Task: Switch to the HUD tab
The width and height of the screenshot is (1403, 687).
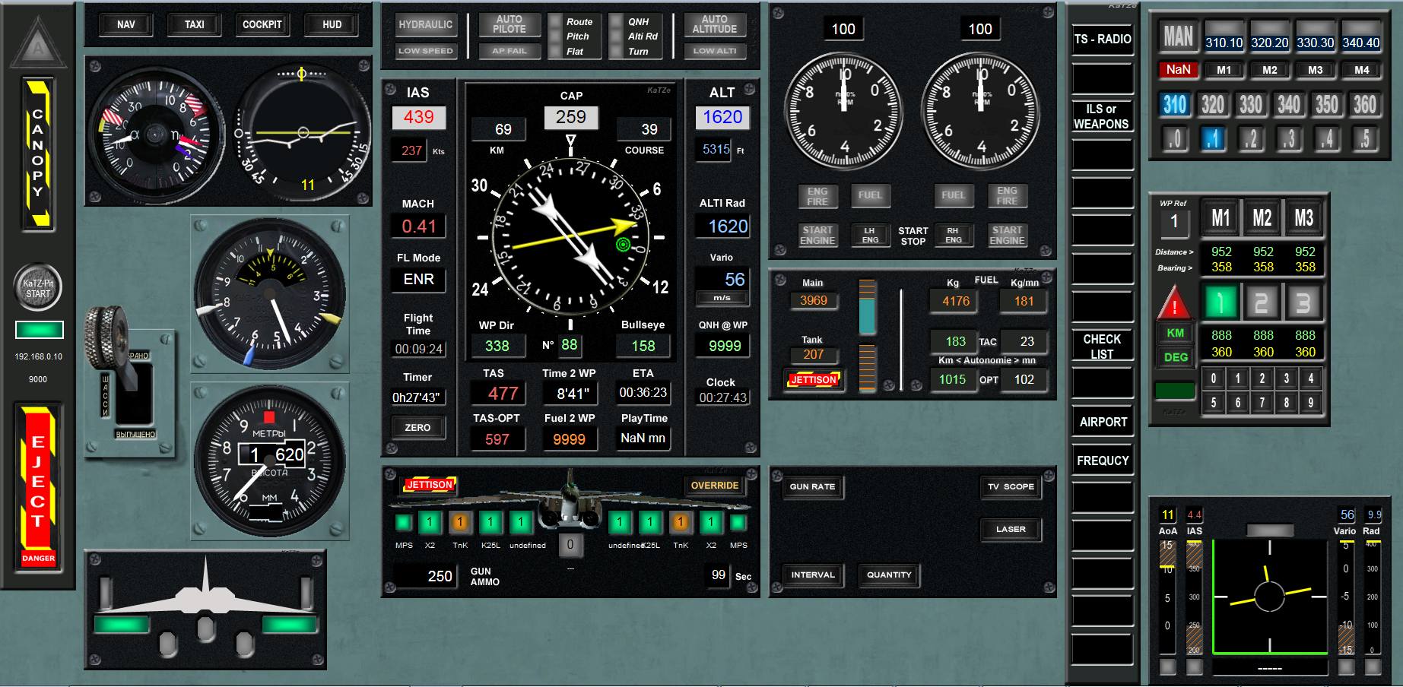Action: tap(332, 25)
